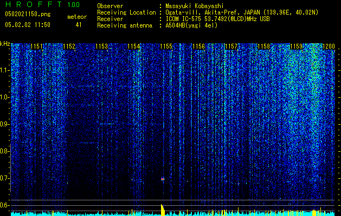Viewport: 341px width, 216px height.
Task: Click the 0.7 kHz axis label
Action: click(4, 178)
